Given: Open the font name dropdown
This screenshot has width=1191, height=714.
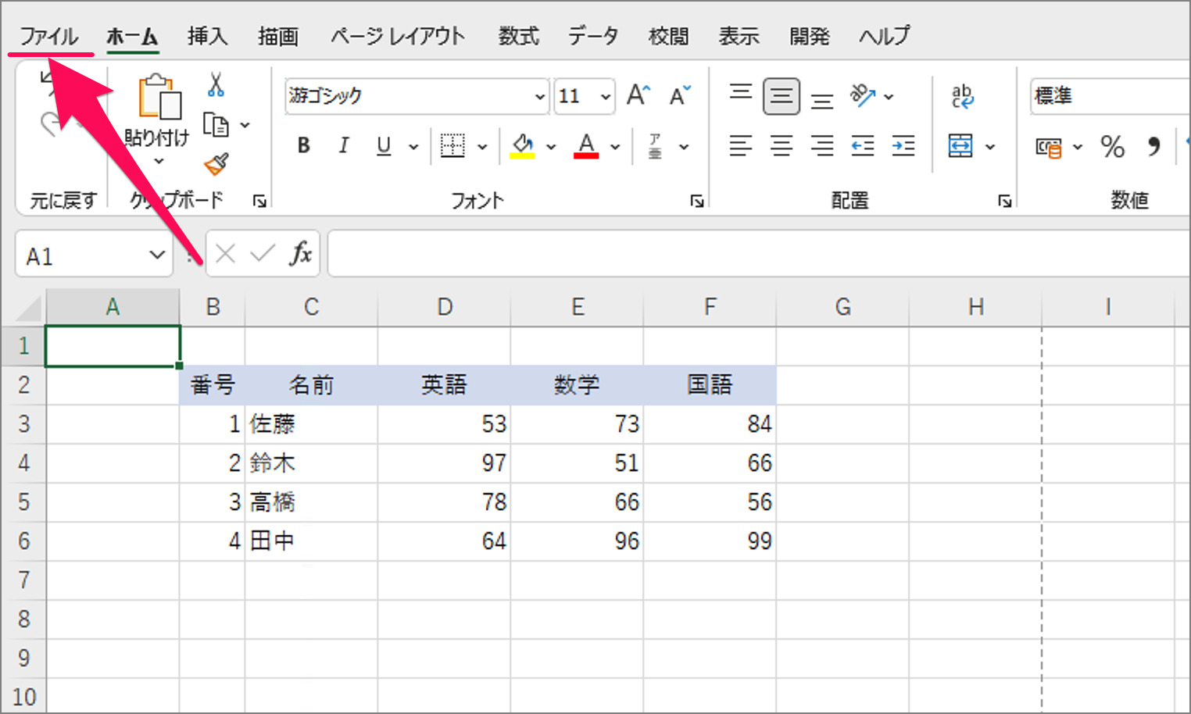Looking at the screenshot, I should [539, 96].
